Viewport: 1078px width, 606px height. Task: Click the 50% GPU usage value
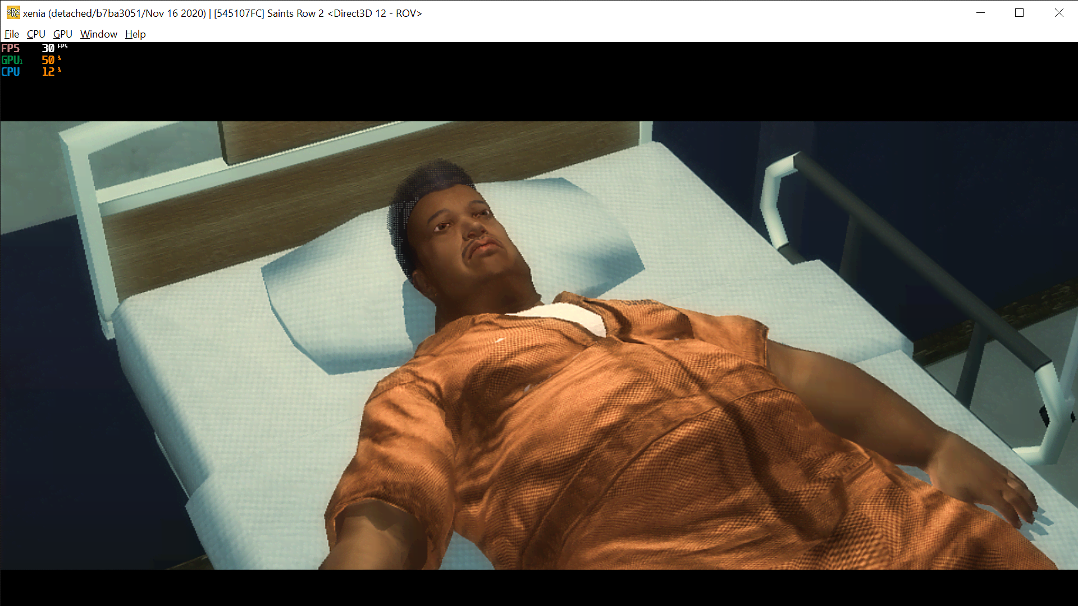pyautogui.click(x=48, y=60)
